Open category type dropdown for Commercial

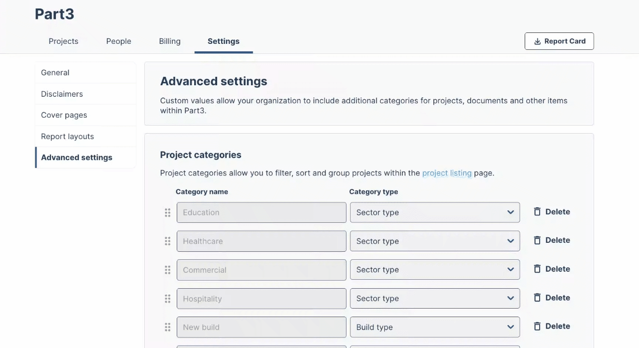tap(435, 270)
